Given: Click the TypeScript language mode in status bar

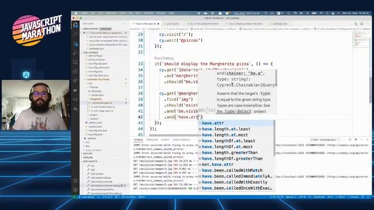Looking at the screenshot, I should [319, 197].
